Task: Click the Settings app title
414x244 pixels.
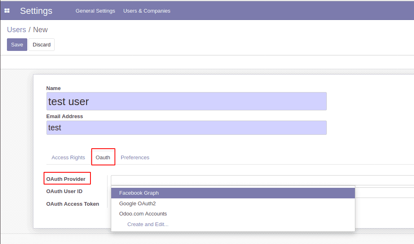Action: click(x=36, y=11)
